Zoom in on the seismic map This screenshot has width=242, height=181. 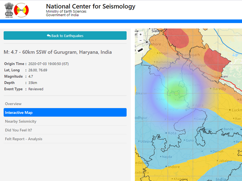[141, 34]
